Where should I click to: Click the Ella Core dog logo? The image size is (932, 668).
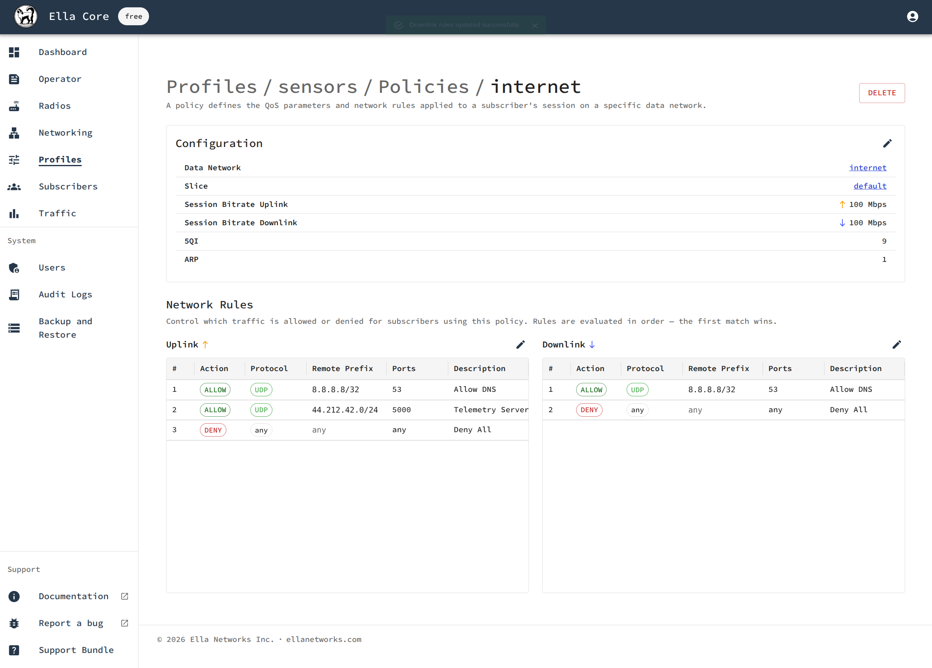[26, 16]
